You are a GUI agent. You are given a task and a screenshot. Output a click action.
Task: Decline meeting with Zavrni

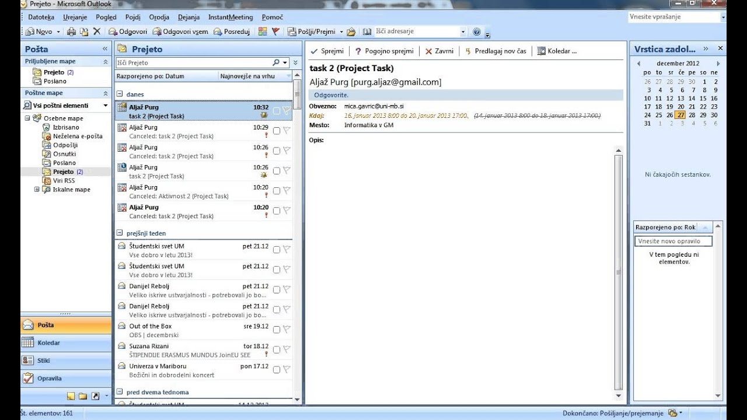coord(439,51)
